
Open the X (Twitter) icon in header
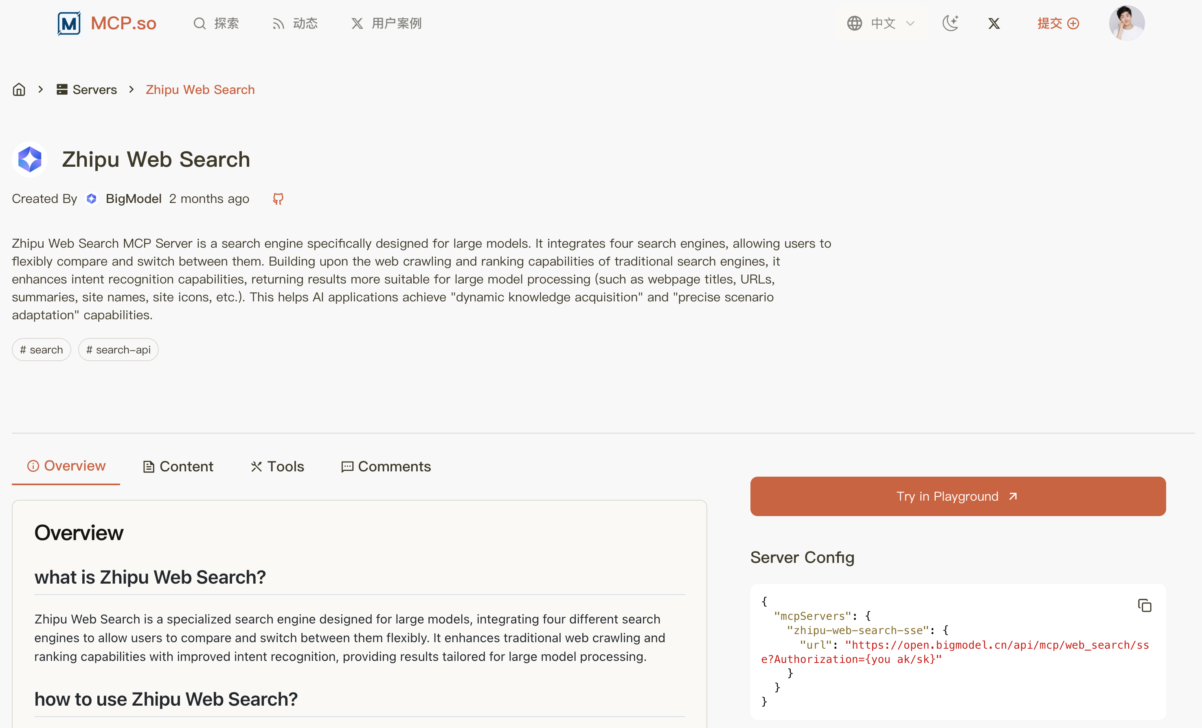click(994, 23)
